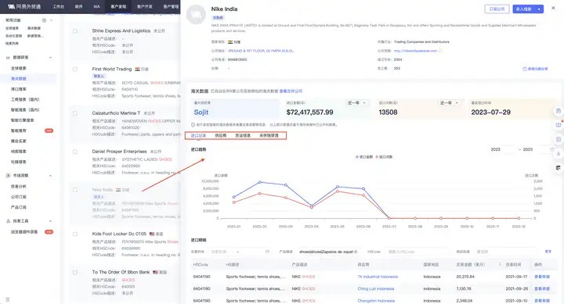The width and height of the screenshot is (564, 304).
Task: Click the clear icon in the product description filter
Action: pos(356,252)
